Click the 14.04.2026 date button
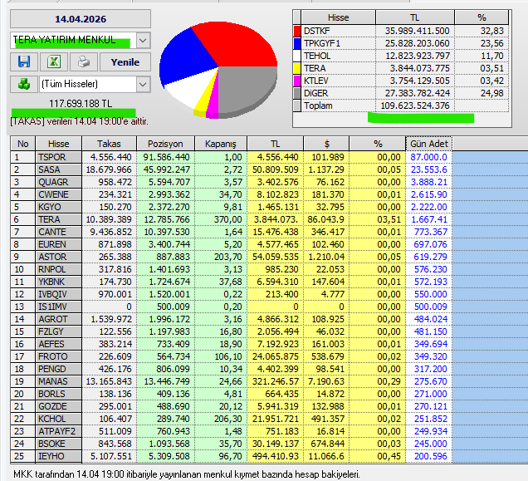Image resolution: width=528 pixels, height=481 pixels. 81,19
